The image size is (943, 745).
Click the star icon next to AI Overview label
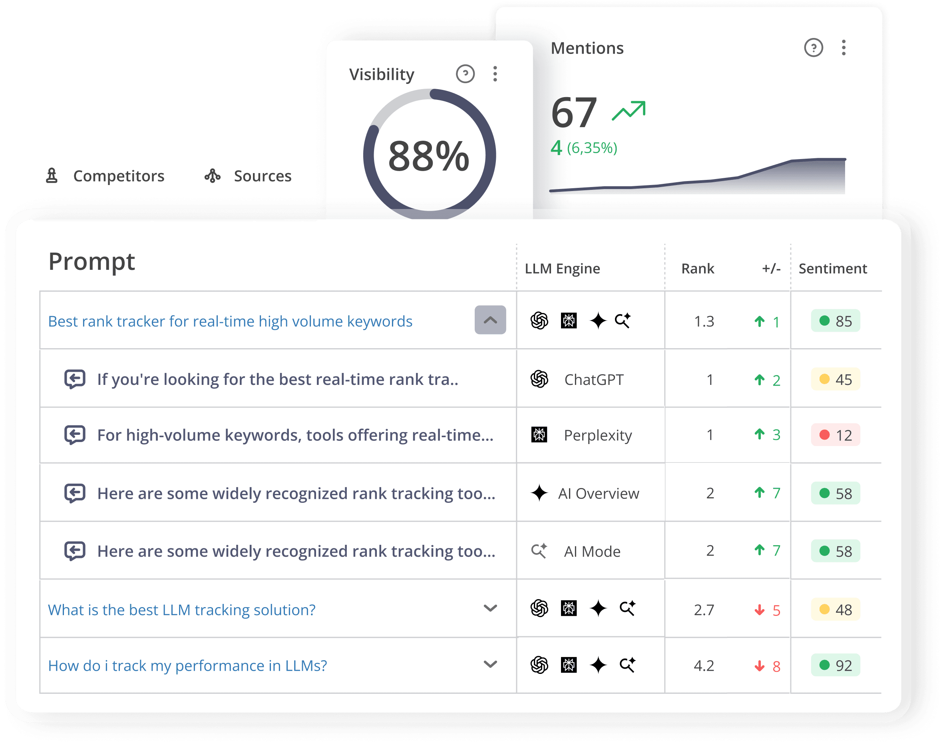pos(539,493)
